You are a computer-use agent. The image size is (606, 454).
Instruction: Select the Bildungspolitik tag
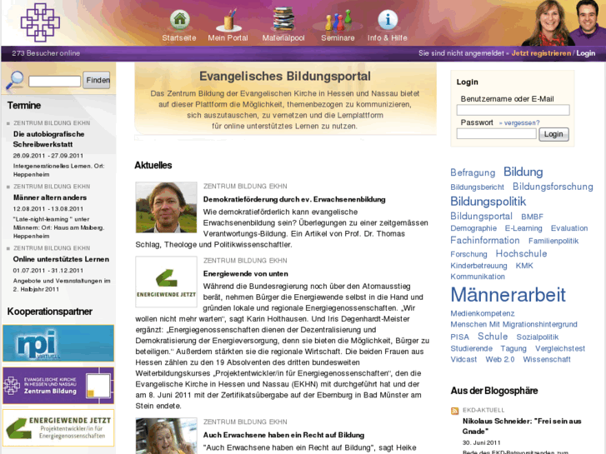(x=488, y=202)
